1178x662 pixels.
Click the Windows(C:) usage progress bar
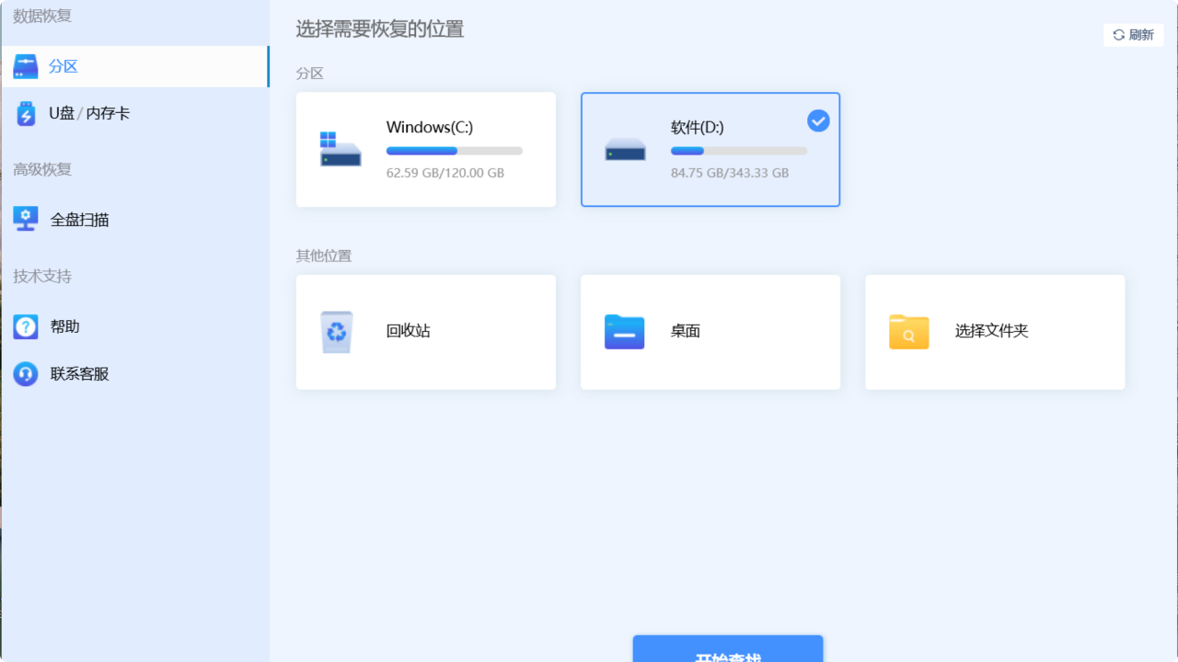point(454,150)
